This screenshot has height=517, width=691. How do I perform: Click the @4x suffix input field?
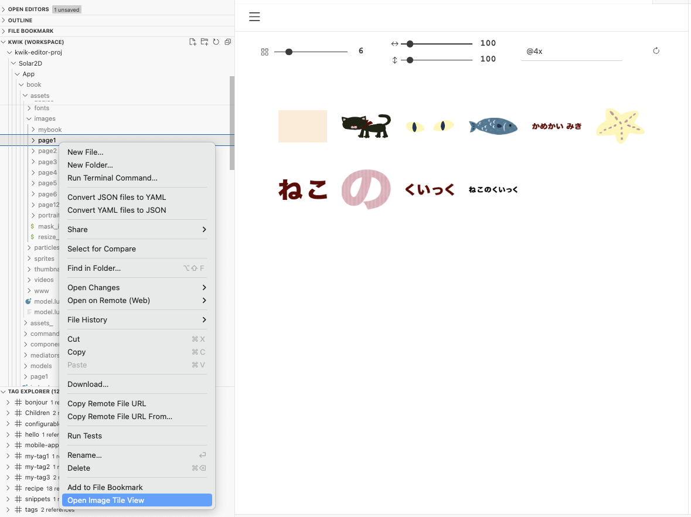point(571,52)
